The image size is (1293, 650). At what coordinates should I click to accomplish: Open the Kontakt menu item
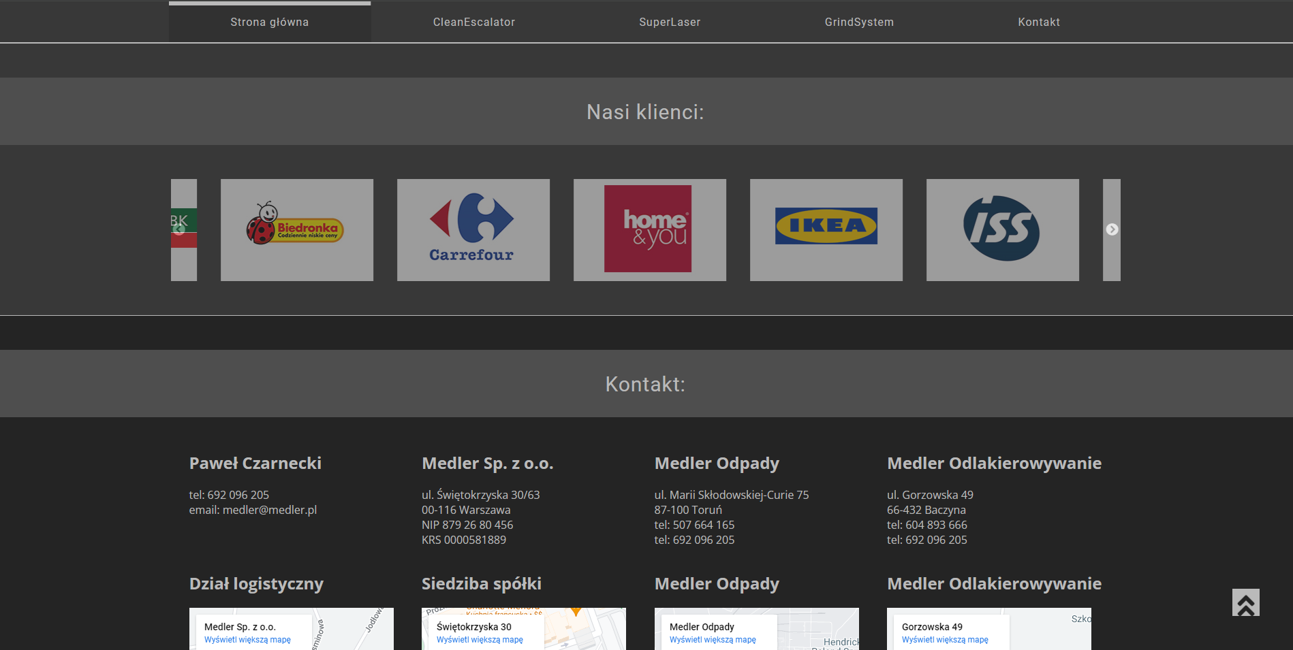(1039, 22)
